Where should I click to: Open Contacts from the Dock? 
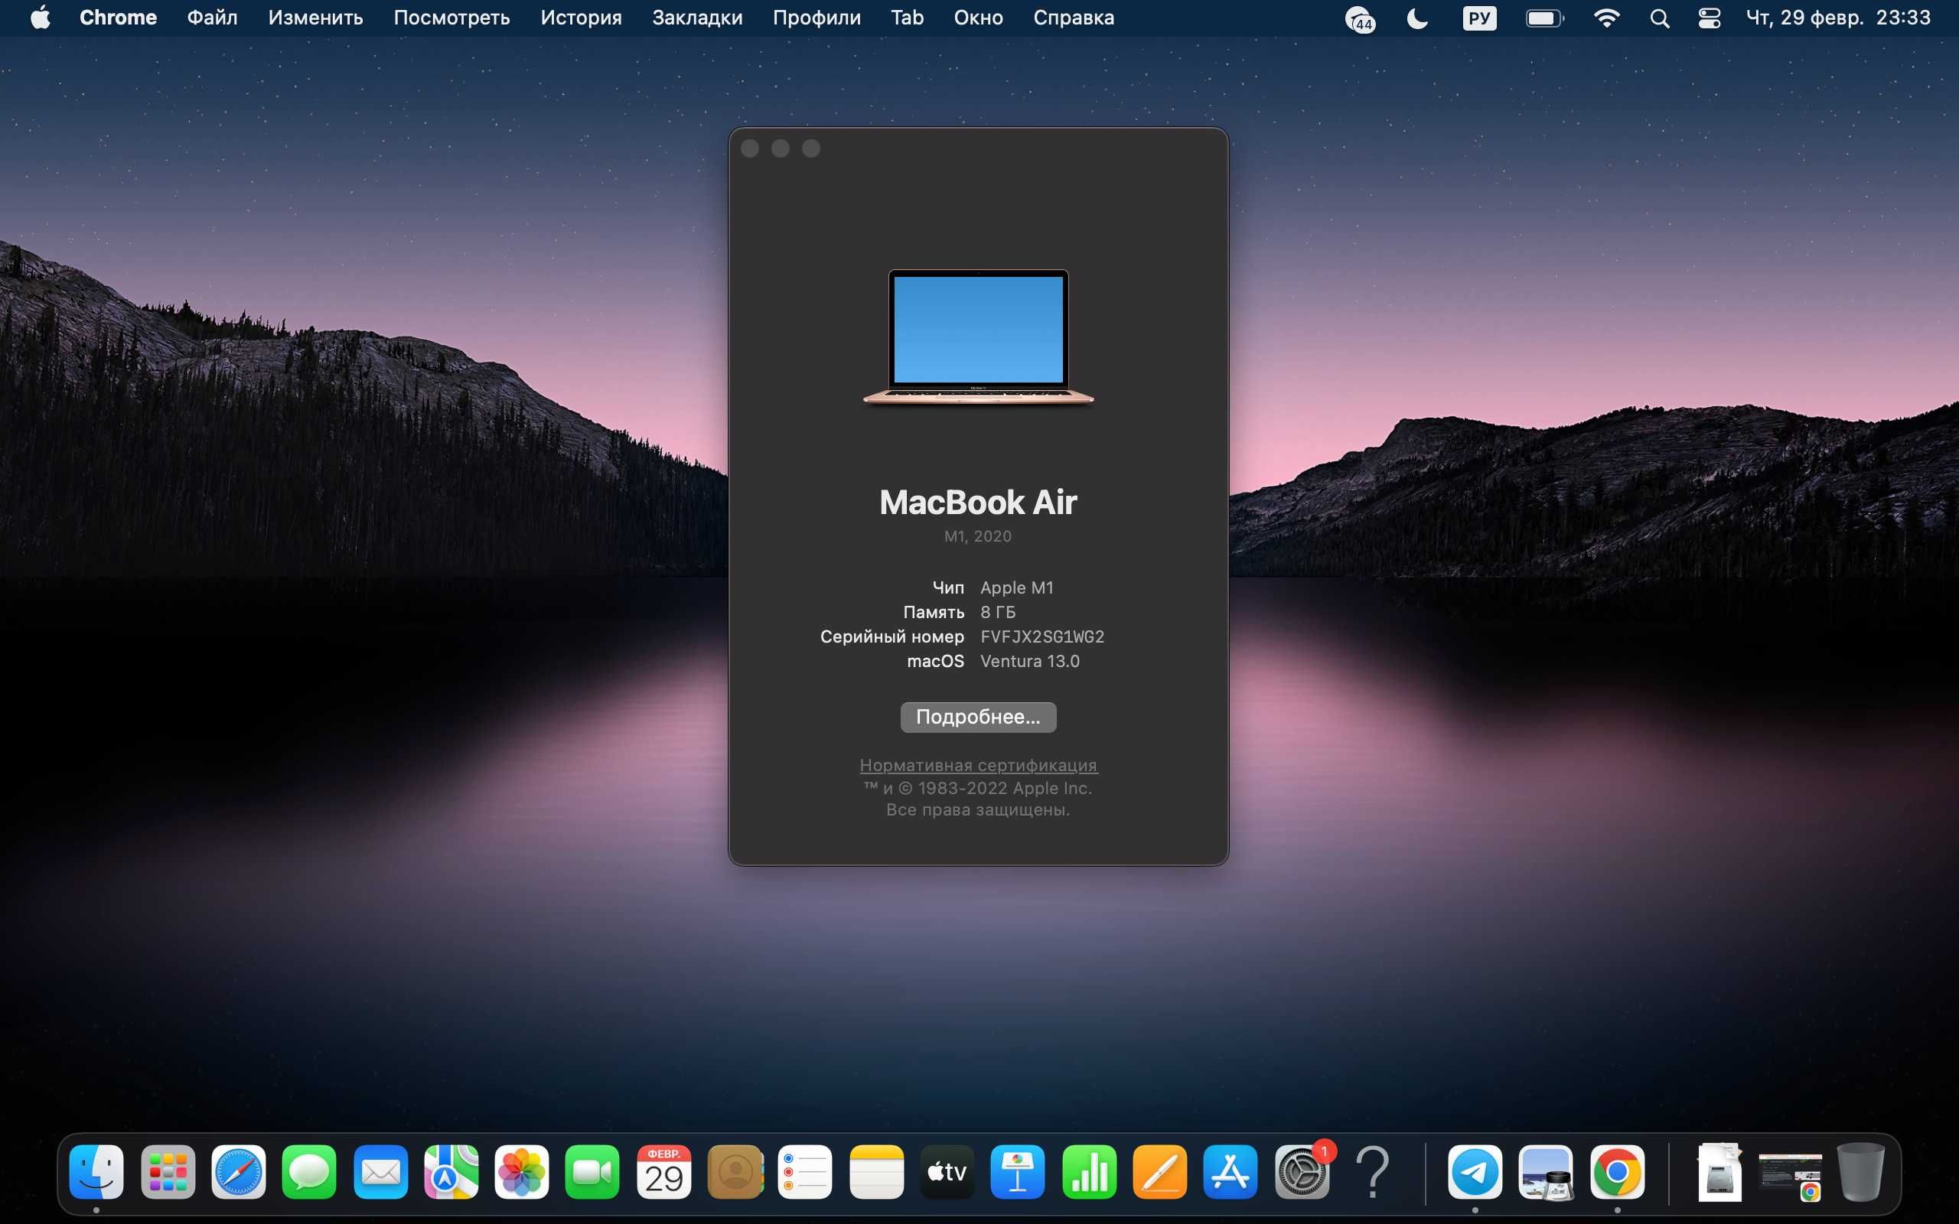pos(735,1171)
